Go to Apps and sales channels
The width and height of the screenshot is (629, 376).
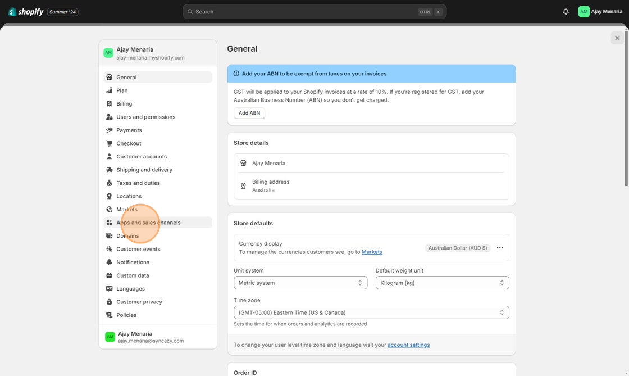[x=148, y=223]
